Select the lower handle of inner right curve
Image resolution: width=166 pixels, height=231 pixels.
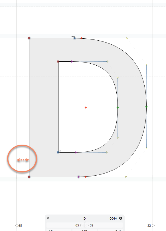pyautogui.click(x=118, y=138)
